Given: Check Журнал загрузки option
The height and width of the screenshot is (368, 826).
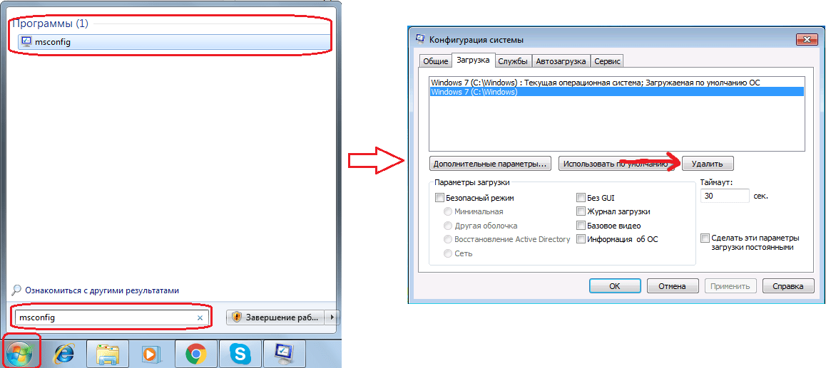Looking at the screenshot, I should coord(581,212).
